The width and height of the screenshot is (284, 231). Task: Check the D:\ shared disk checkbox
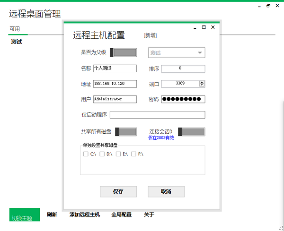click(102, 154)
